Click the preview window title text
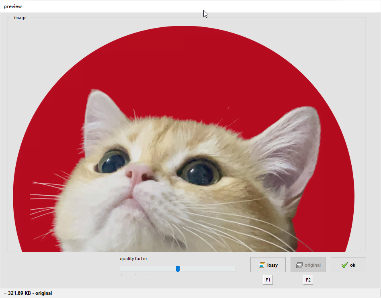This screenshot has width=381, height=298. click(13, 6)
